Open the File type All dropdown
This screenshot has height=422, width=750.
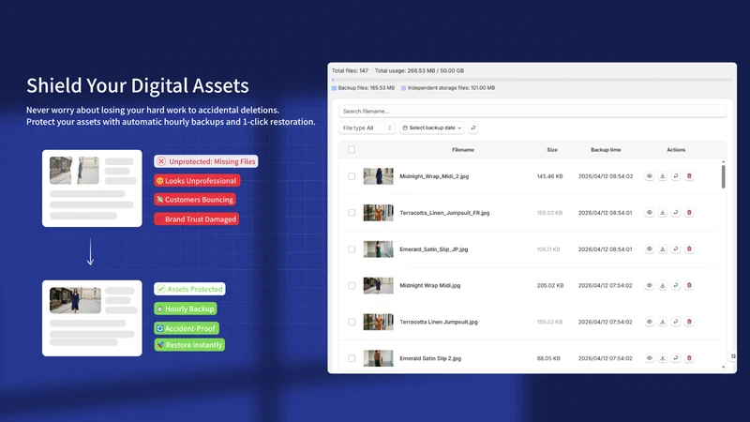367,128
